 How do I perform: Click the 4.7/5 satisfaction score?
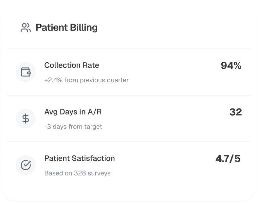228,159
